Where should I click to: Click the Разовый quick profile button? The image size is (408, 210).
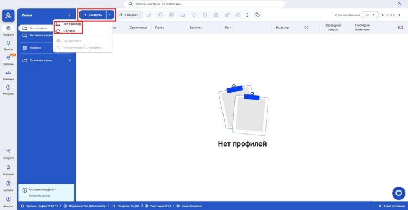click(129, 15)
